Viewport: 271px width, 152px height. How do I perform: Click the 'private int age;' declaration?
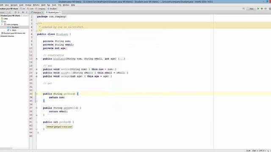pyautogui.click(x=55, y=48)
